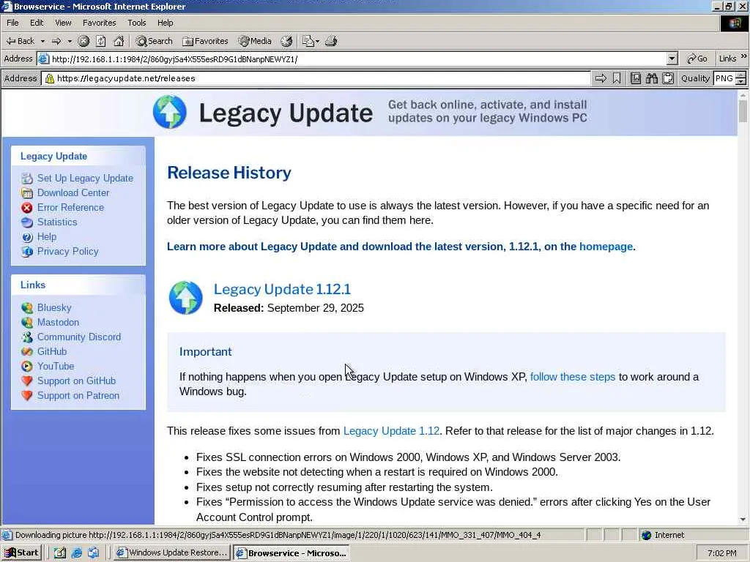Open the Help link in sidebar
The image size is (750, 562).
pos(47,237)
